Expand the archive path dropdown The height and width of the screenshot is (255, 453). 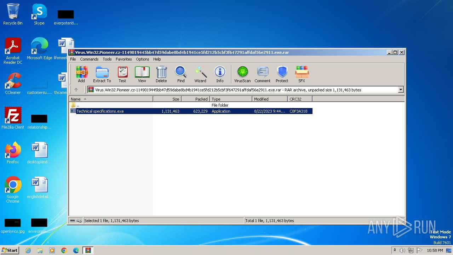coord(401,90)
